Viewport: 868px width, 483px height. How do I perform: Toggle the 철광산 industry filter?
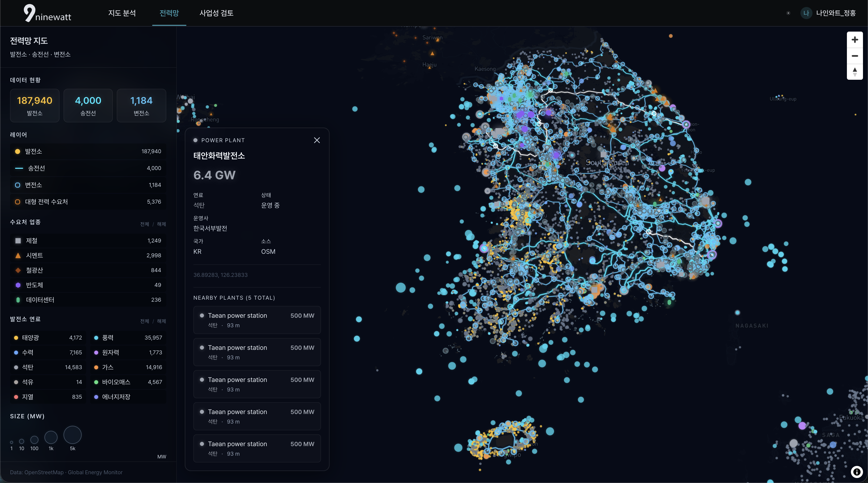[88, 270]
